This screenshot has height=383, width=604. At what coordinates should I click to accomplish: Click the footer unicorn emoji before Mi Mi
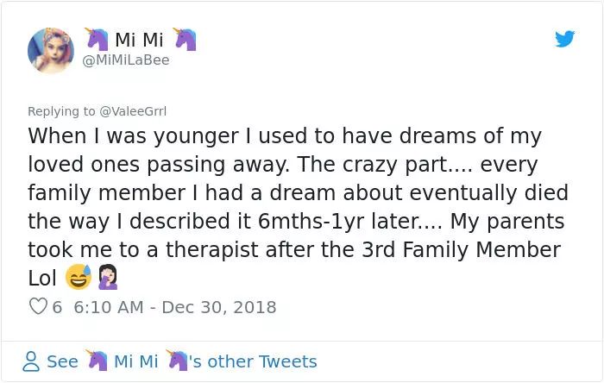pos(97,361)
